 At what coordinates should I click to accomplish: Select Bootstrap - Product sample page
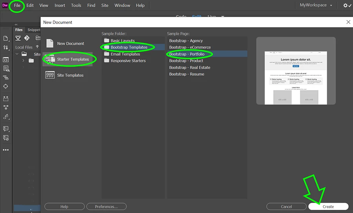click(207, 60)
